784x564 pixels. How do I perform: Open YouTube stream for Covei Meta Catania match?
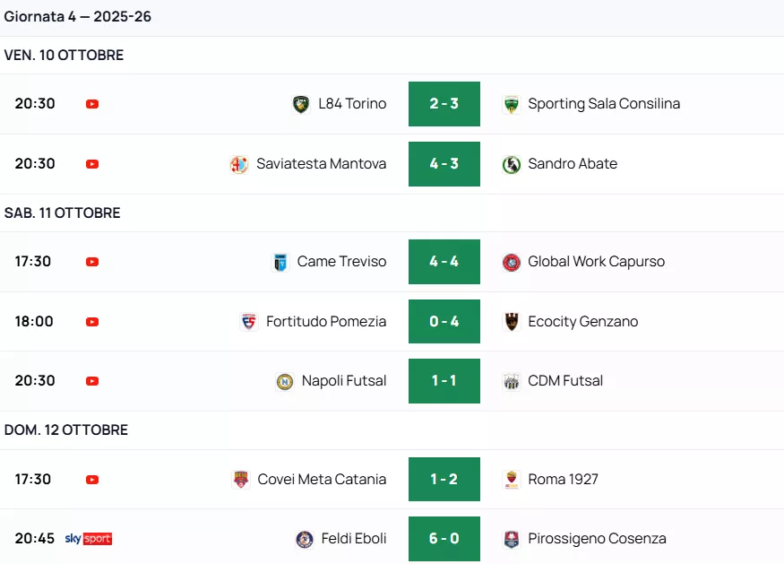92,480
